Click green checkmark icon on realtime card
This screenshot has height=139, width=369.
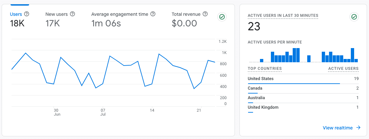click(354, 17)
